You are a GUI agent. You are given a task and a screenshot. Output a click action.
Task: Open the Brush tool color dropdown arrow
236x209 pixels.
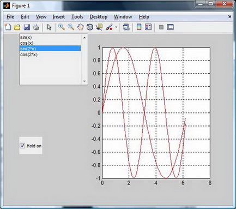click(x=116, y=27)
